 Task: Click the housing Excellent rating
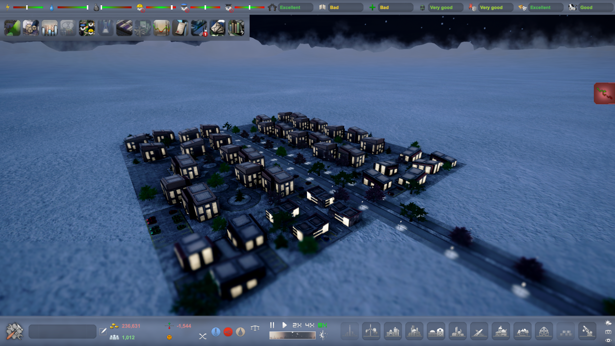[295, 7]
